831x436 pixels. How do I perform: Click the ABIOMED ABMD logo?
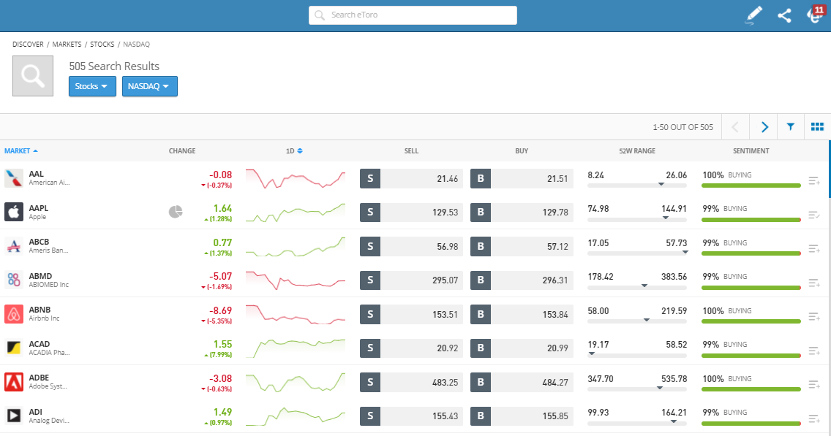14,280
